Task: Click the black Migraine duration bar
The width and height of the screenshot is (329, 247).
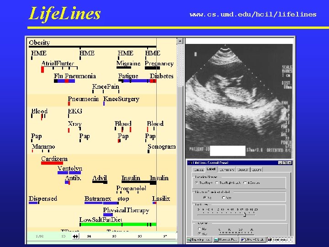Action: (x=124, y=68)
